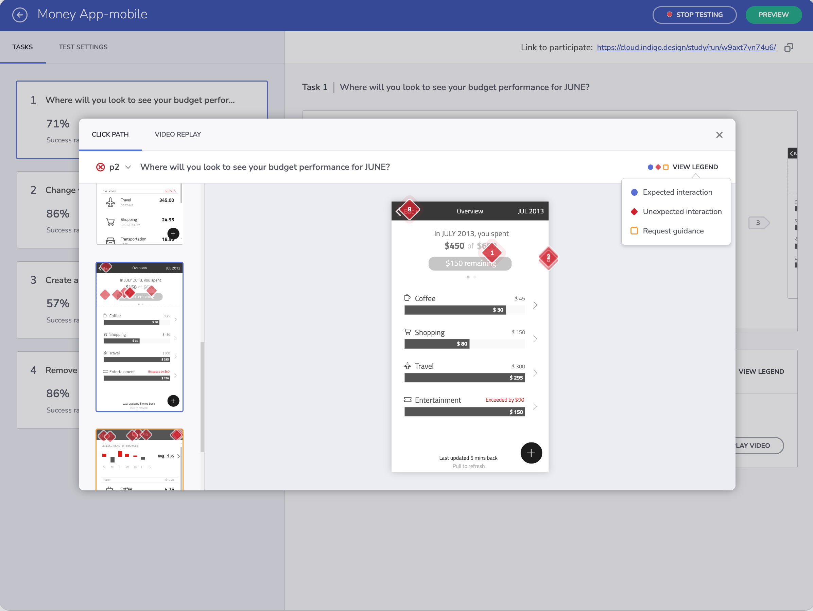
Task: Open Shopping category chevron
Action: click(x=535, y=339)
